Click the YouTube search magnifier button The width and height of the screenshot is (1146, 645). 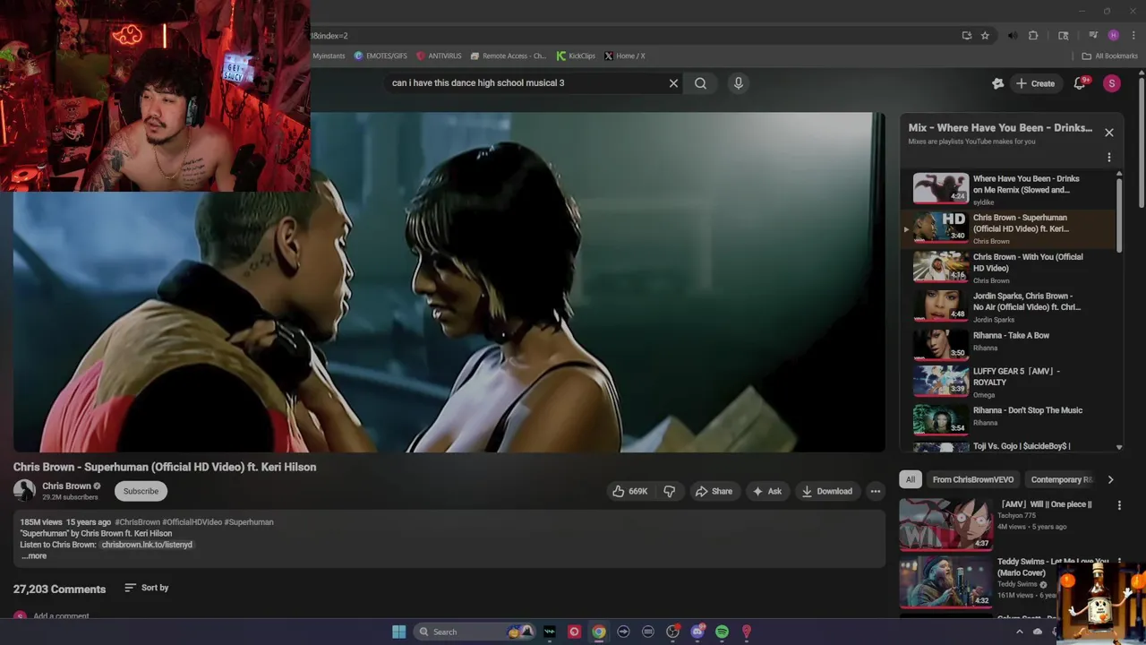[x=700, y=83]
